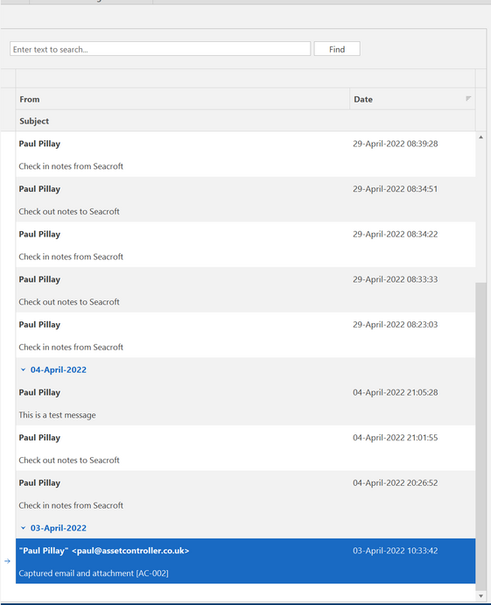Select the message dated 04-April-2022 20:26:52

(245, 494)
